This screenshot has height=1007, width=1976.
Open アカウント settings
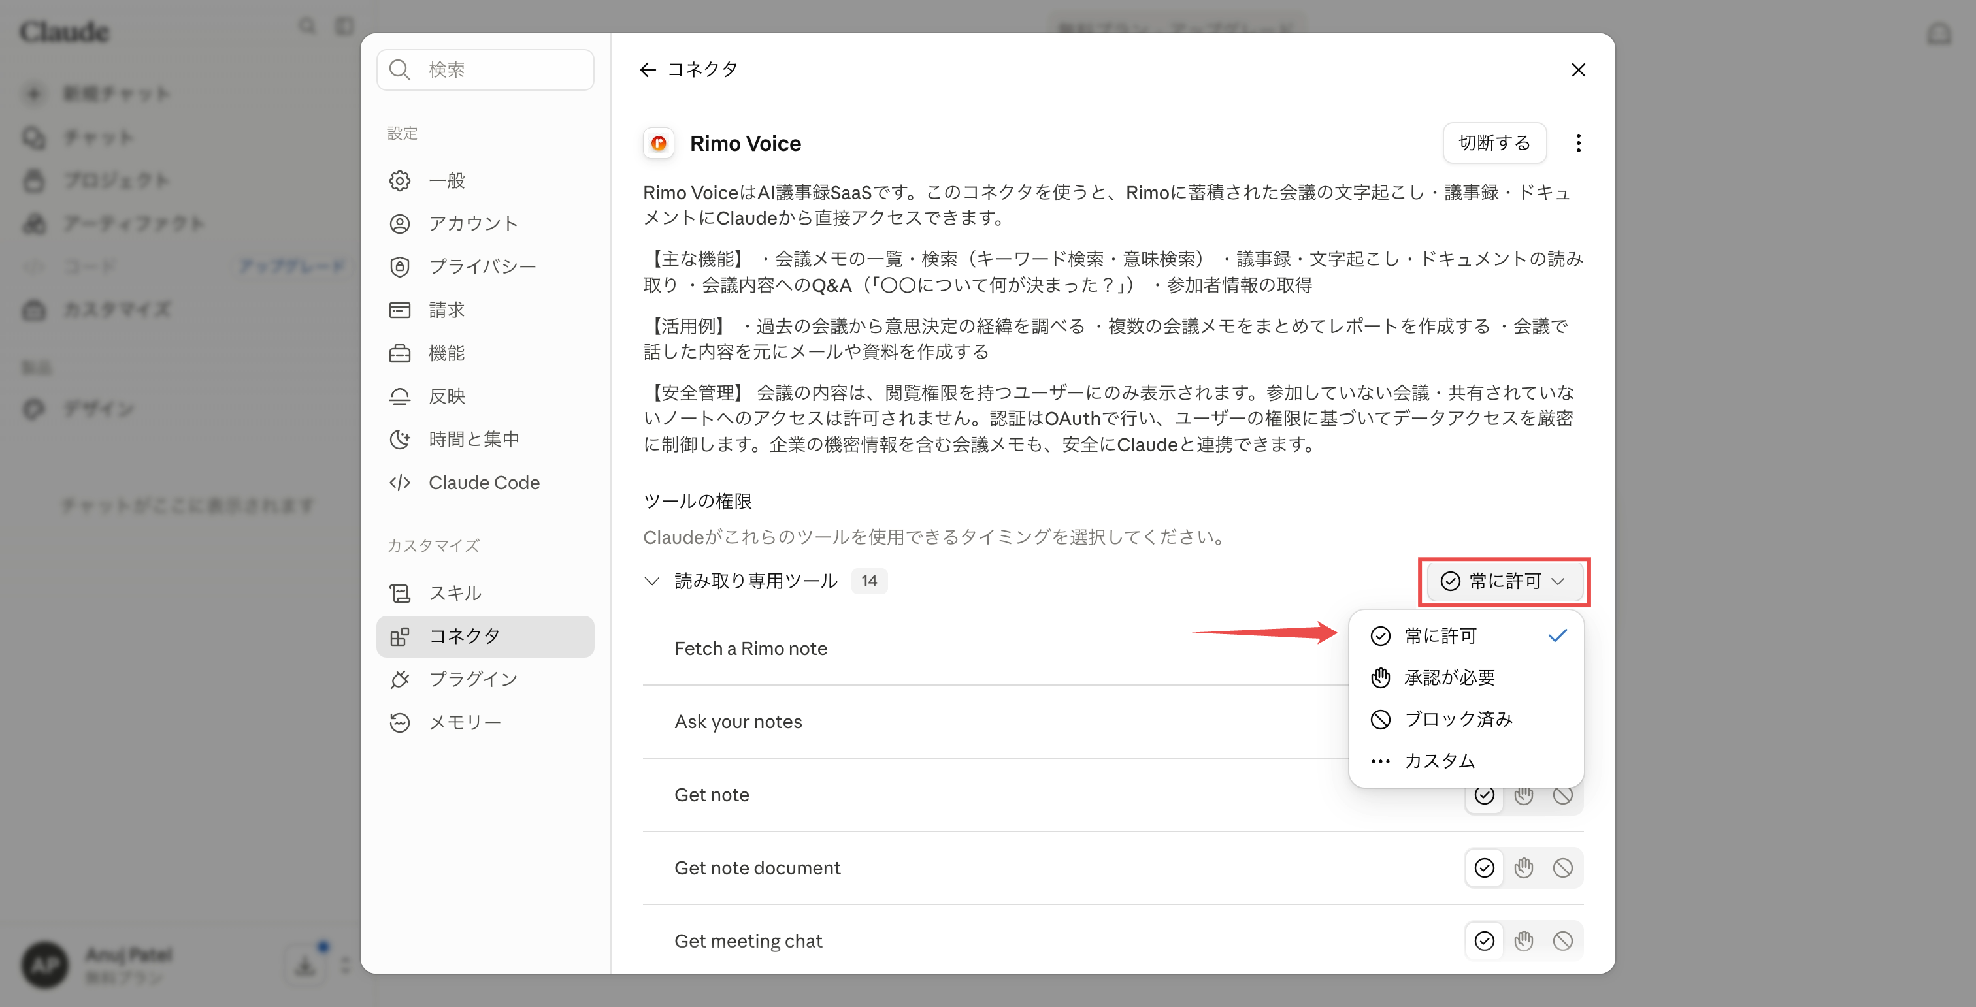point(485,224)
